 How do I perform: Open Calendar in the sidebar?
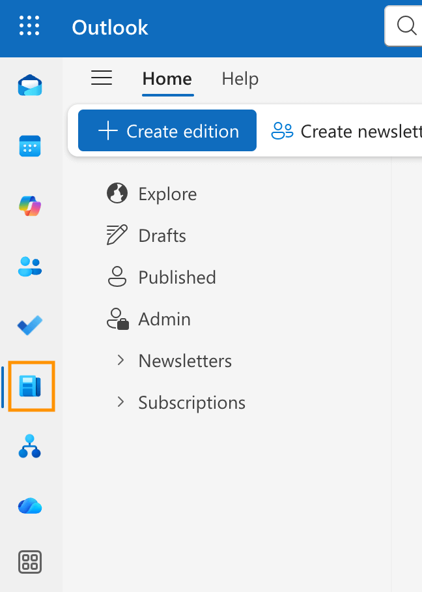(30, 146)
